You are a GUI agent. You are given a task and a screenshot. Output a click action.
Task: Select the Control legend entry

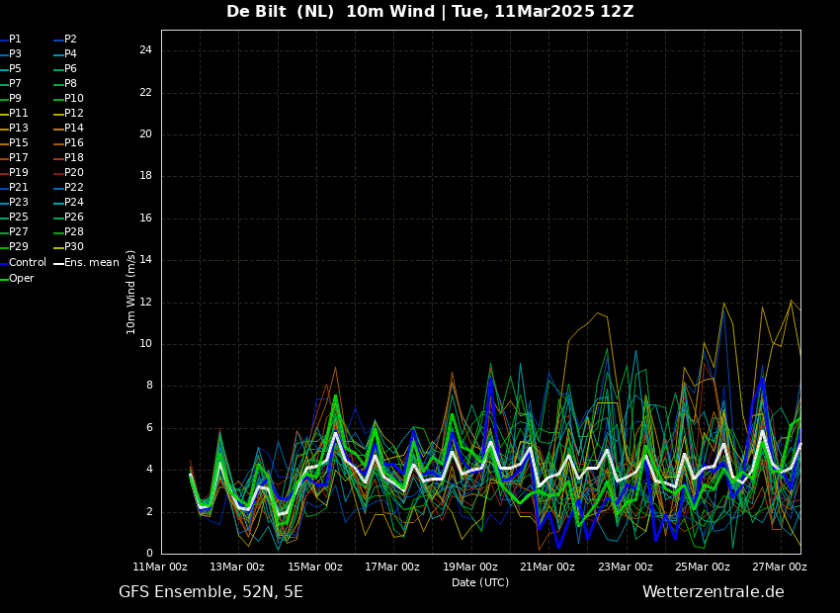tap(23, 263)
